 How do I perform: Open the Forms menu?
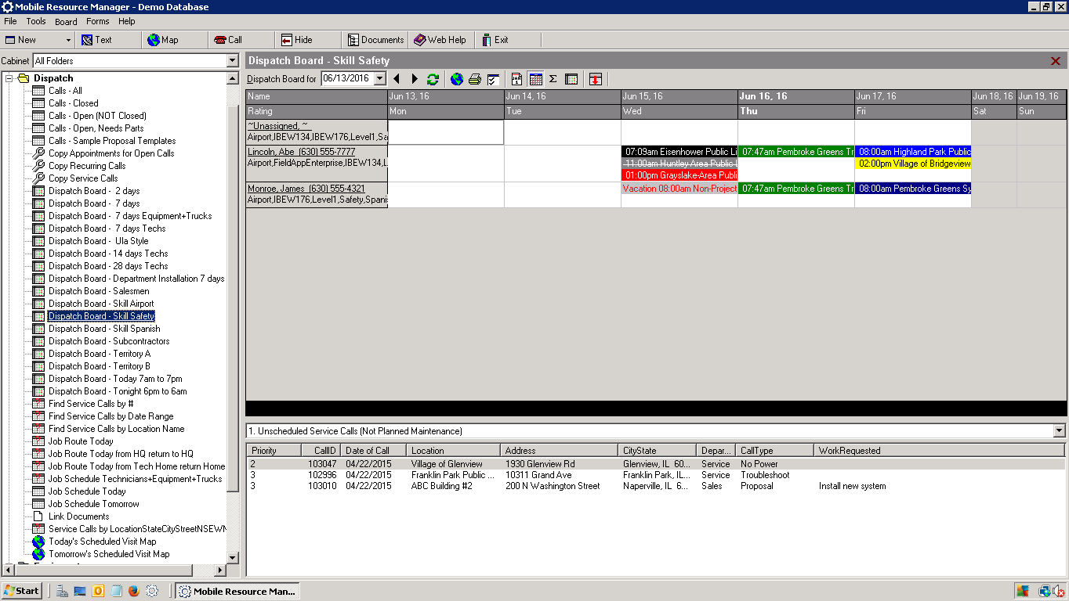(x=98, y=21)
